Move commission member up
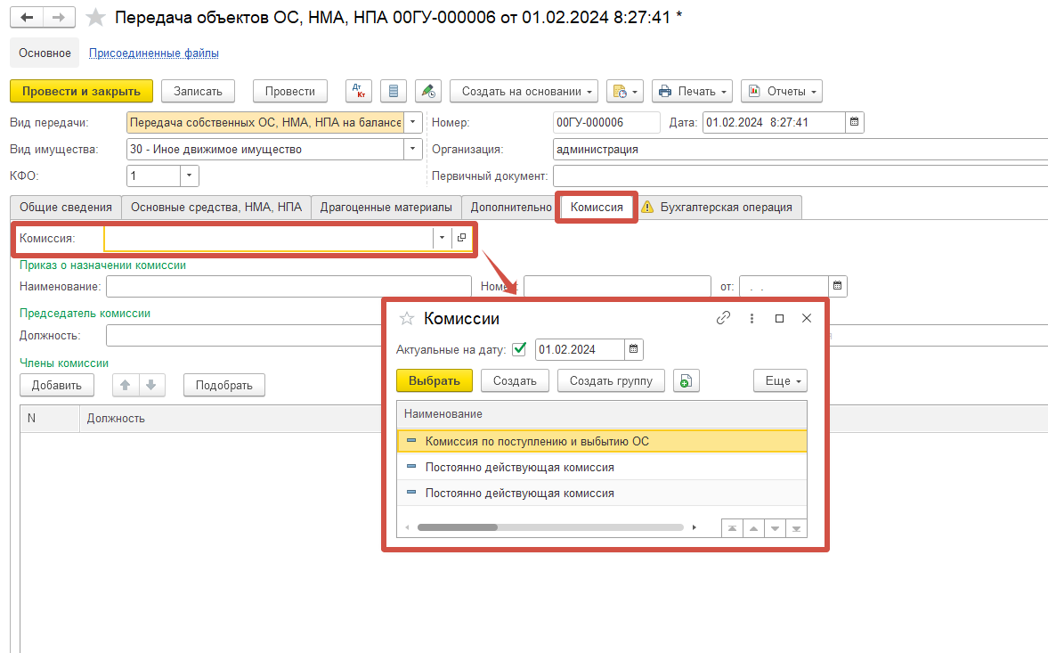This screenshot has height=653, width=1048. [x=125, y=385]
